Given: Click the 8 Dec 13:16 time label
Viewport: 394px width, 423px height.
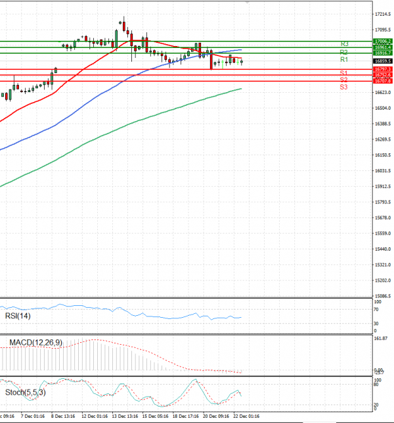Looking at the screenshot, I should click(63, 416).
